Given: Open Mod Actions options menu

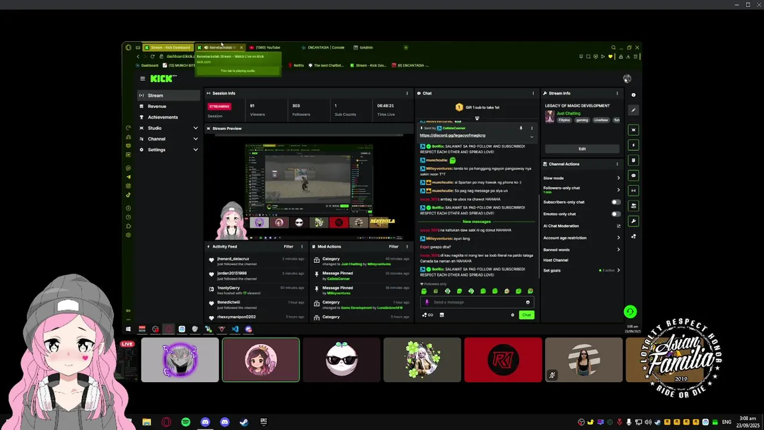Looking at the screenshot, I should [407, 246].
